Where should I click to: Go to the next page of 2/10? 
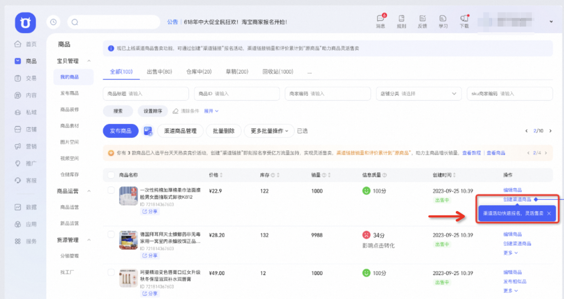pyautogui.click(x=550, y=131)
